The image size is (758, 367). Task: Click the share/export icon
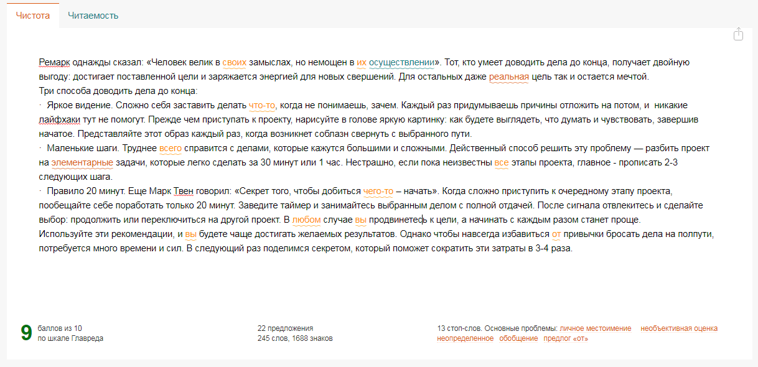pos(738,34)
